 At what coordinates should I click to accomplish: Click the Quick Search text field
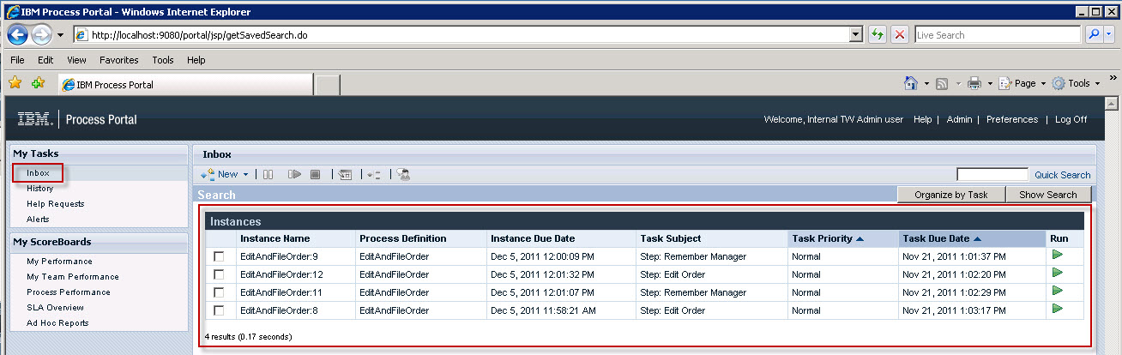coord(992,175)
